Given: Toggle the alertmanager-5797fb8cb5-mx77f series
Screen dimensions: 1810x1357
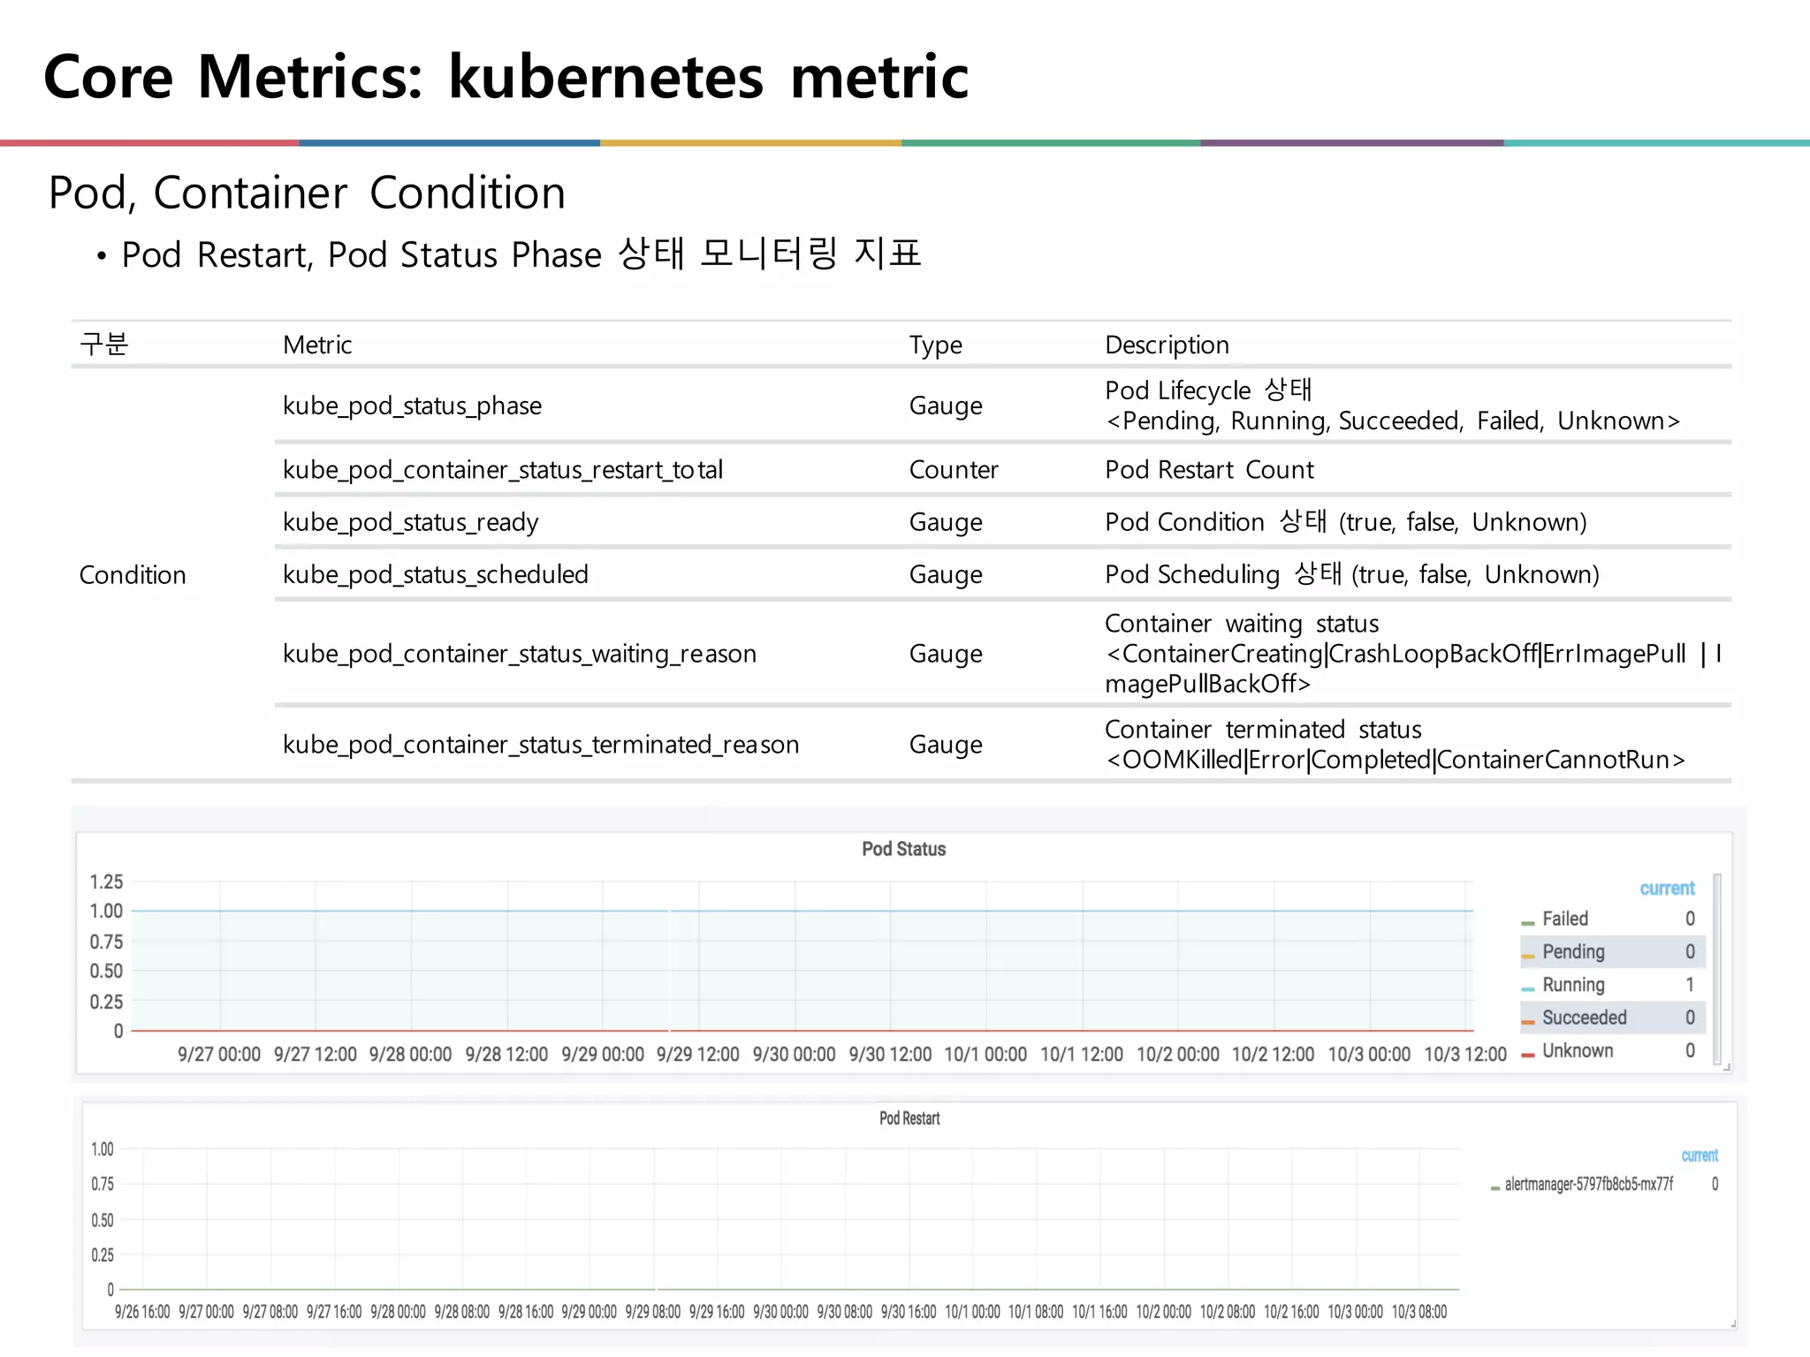Looking at the screenshot, I should pos(1588,1185).
